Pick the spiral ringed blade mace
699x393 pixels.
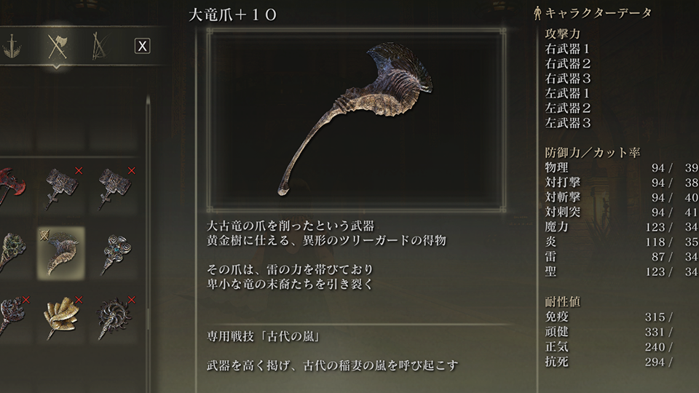(x=114, y=317)
